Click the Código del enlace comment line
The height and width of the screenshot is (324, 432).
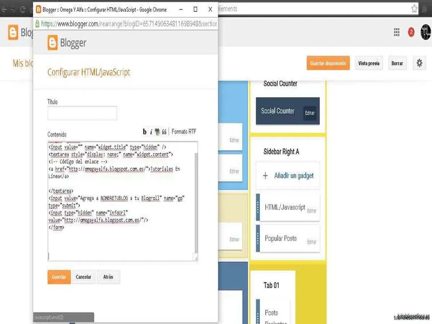[x=78, y=162]
